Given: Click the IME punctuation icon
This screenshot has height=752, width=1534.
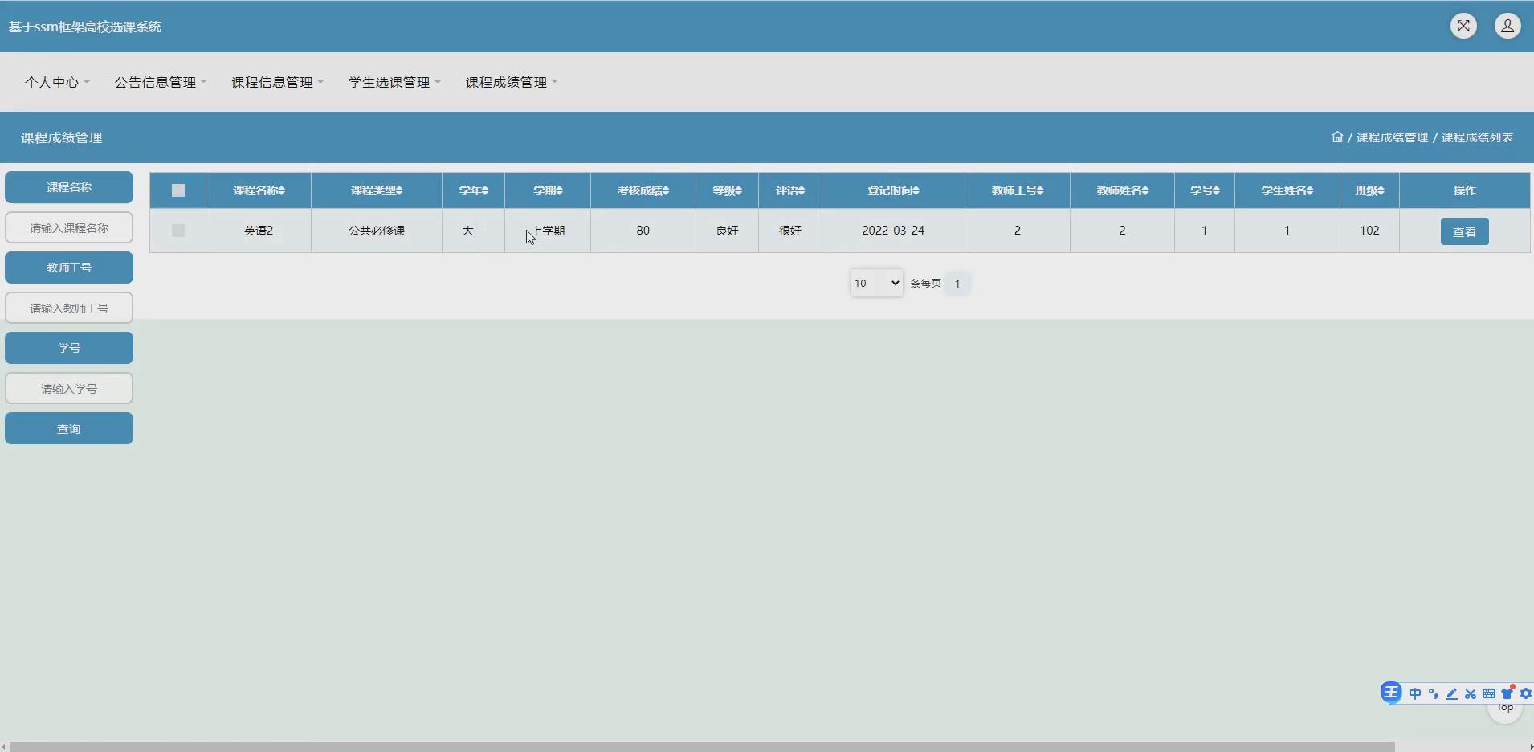Looking at the screenshot, I should pos(1434,693).
